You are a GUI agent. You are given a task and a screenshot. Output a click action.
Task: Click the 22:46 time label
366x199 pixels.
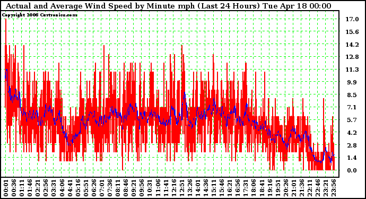point(318,188)
